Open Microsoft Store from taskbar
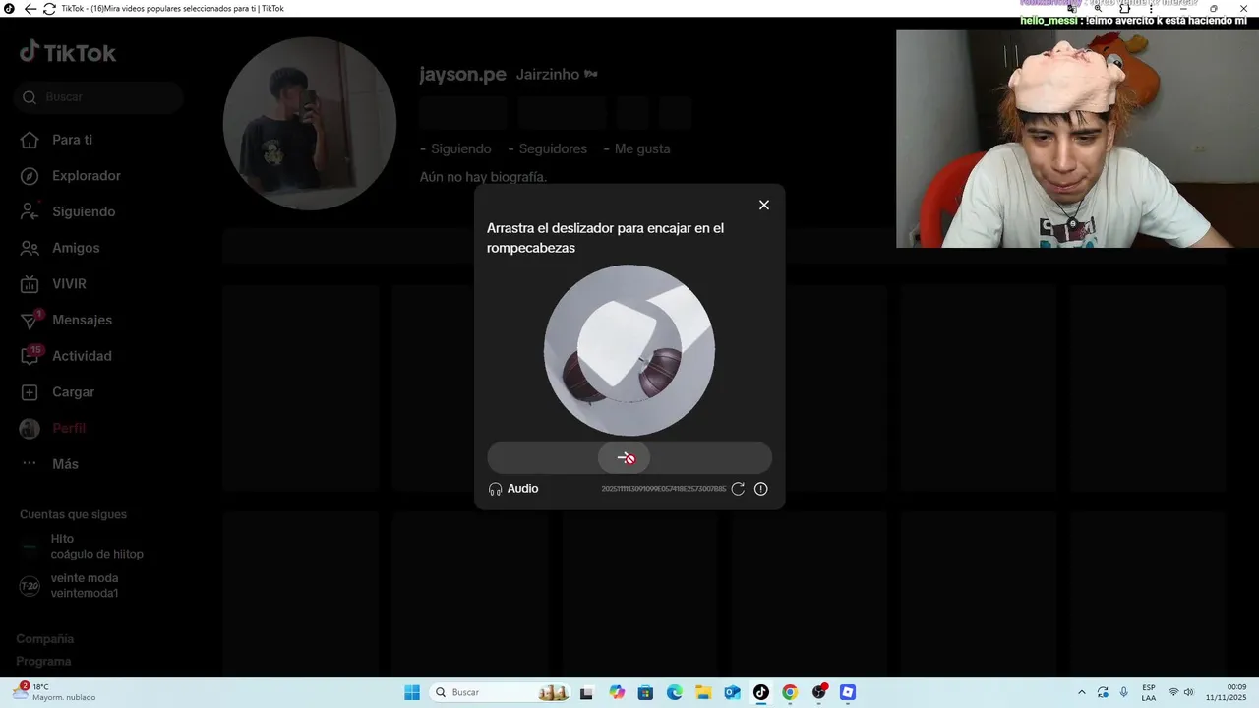 (645, 692)
